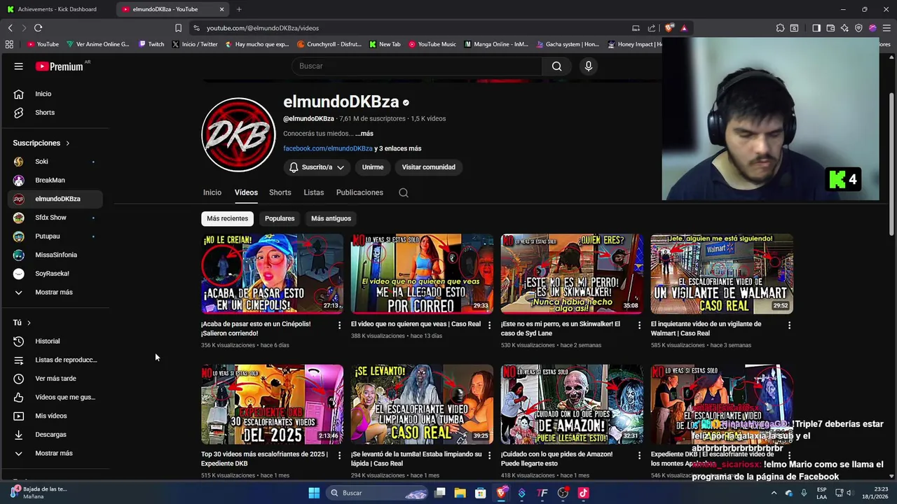Open the YouTube Music bookmark
The image size is (897, 504).
[x=432, y=44]
